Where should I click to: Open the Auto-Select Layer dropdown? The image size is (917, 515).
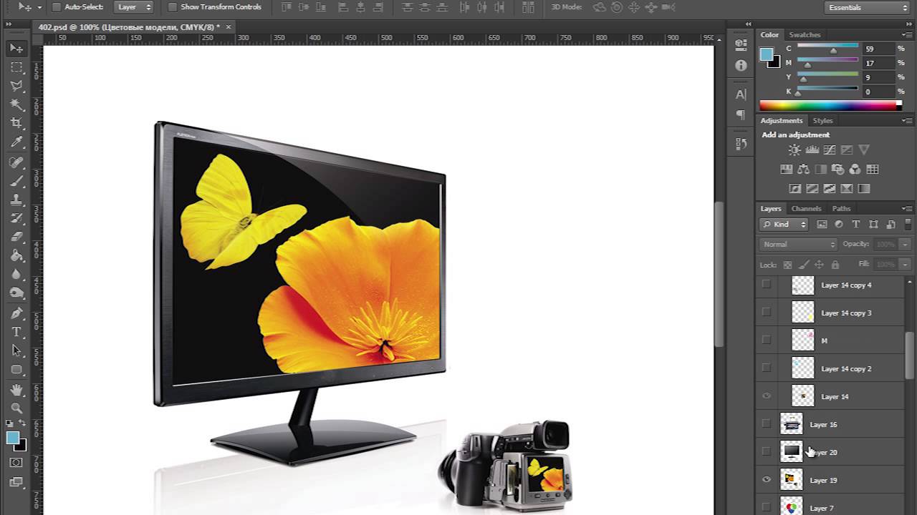tap(134, 7)
